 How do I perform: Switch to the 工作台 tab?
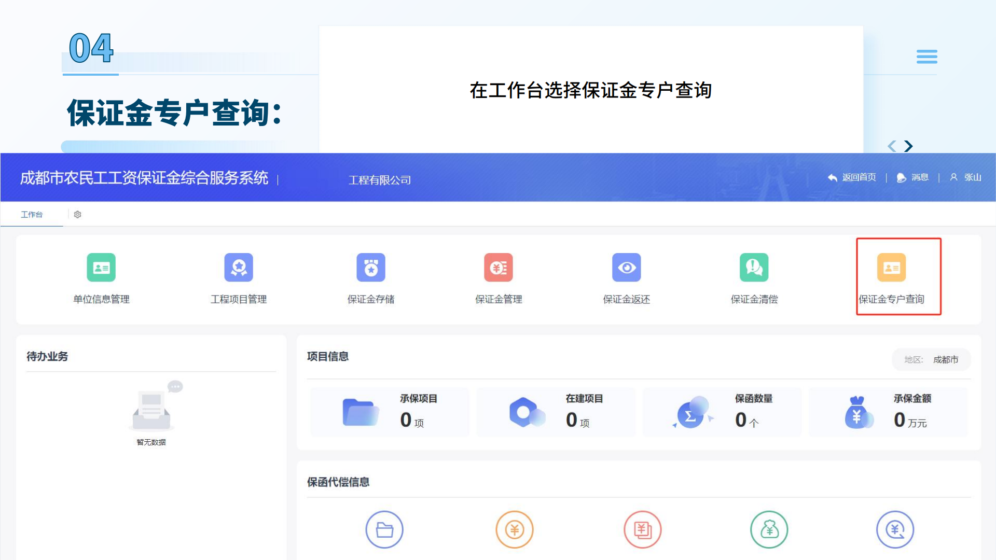[32, 214]
